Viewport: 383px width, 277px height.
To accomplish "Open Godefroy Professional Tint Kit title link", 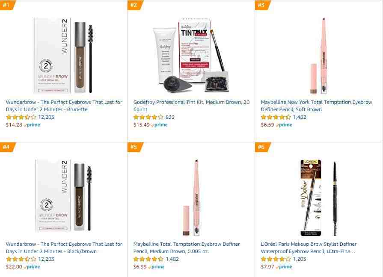I will click(x=191, y=106).
